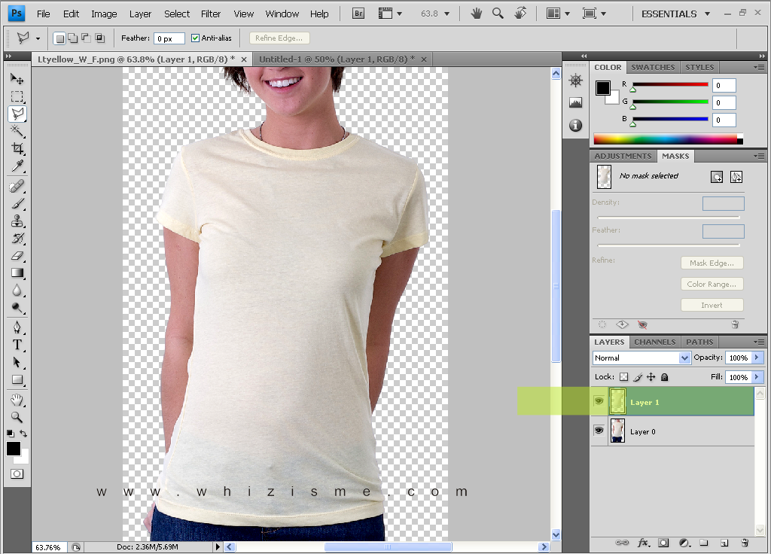Select the Crop tool
The width and height of the screenshot is (771, 554).
(17, 149)
